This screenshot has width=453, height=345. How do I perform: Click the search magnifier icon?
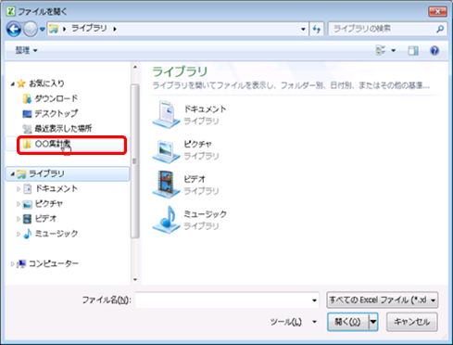coord(440,29)
